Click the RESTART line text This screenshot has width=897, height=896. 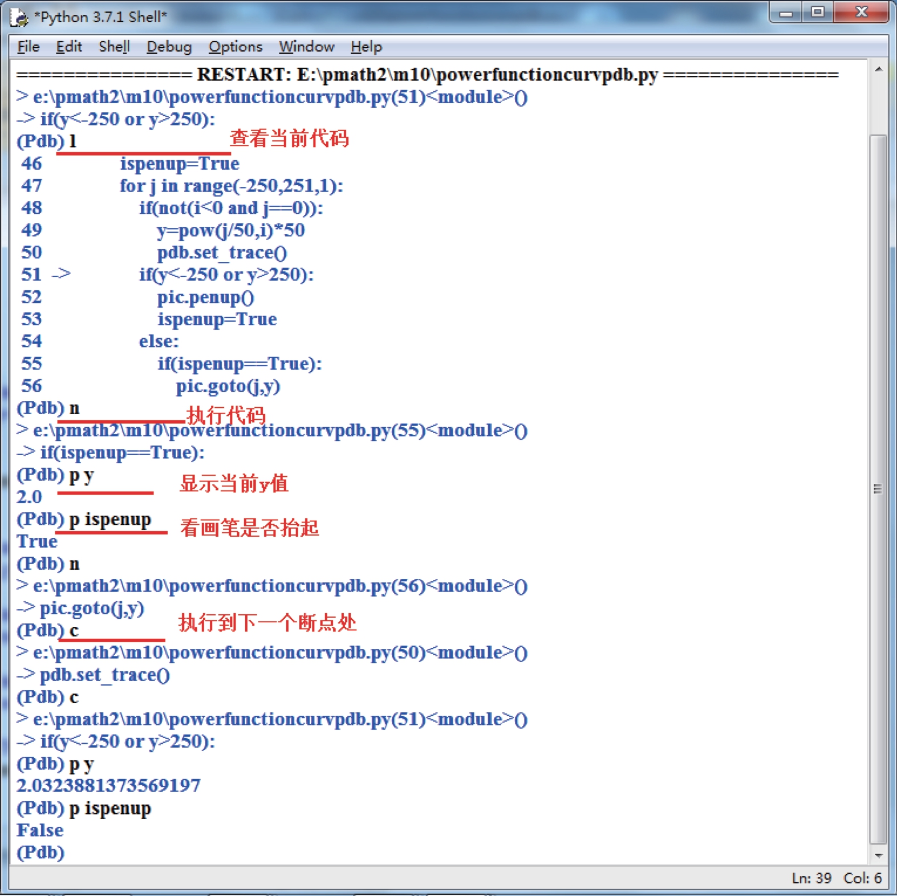428,74
